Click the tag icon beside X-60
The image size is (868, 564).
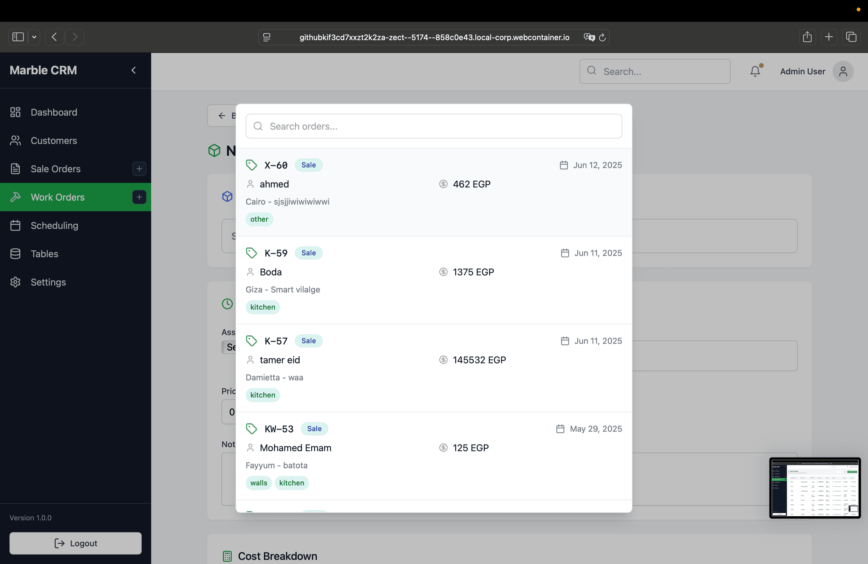(x=251, y=165)
